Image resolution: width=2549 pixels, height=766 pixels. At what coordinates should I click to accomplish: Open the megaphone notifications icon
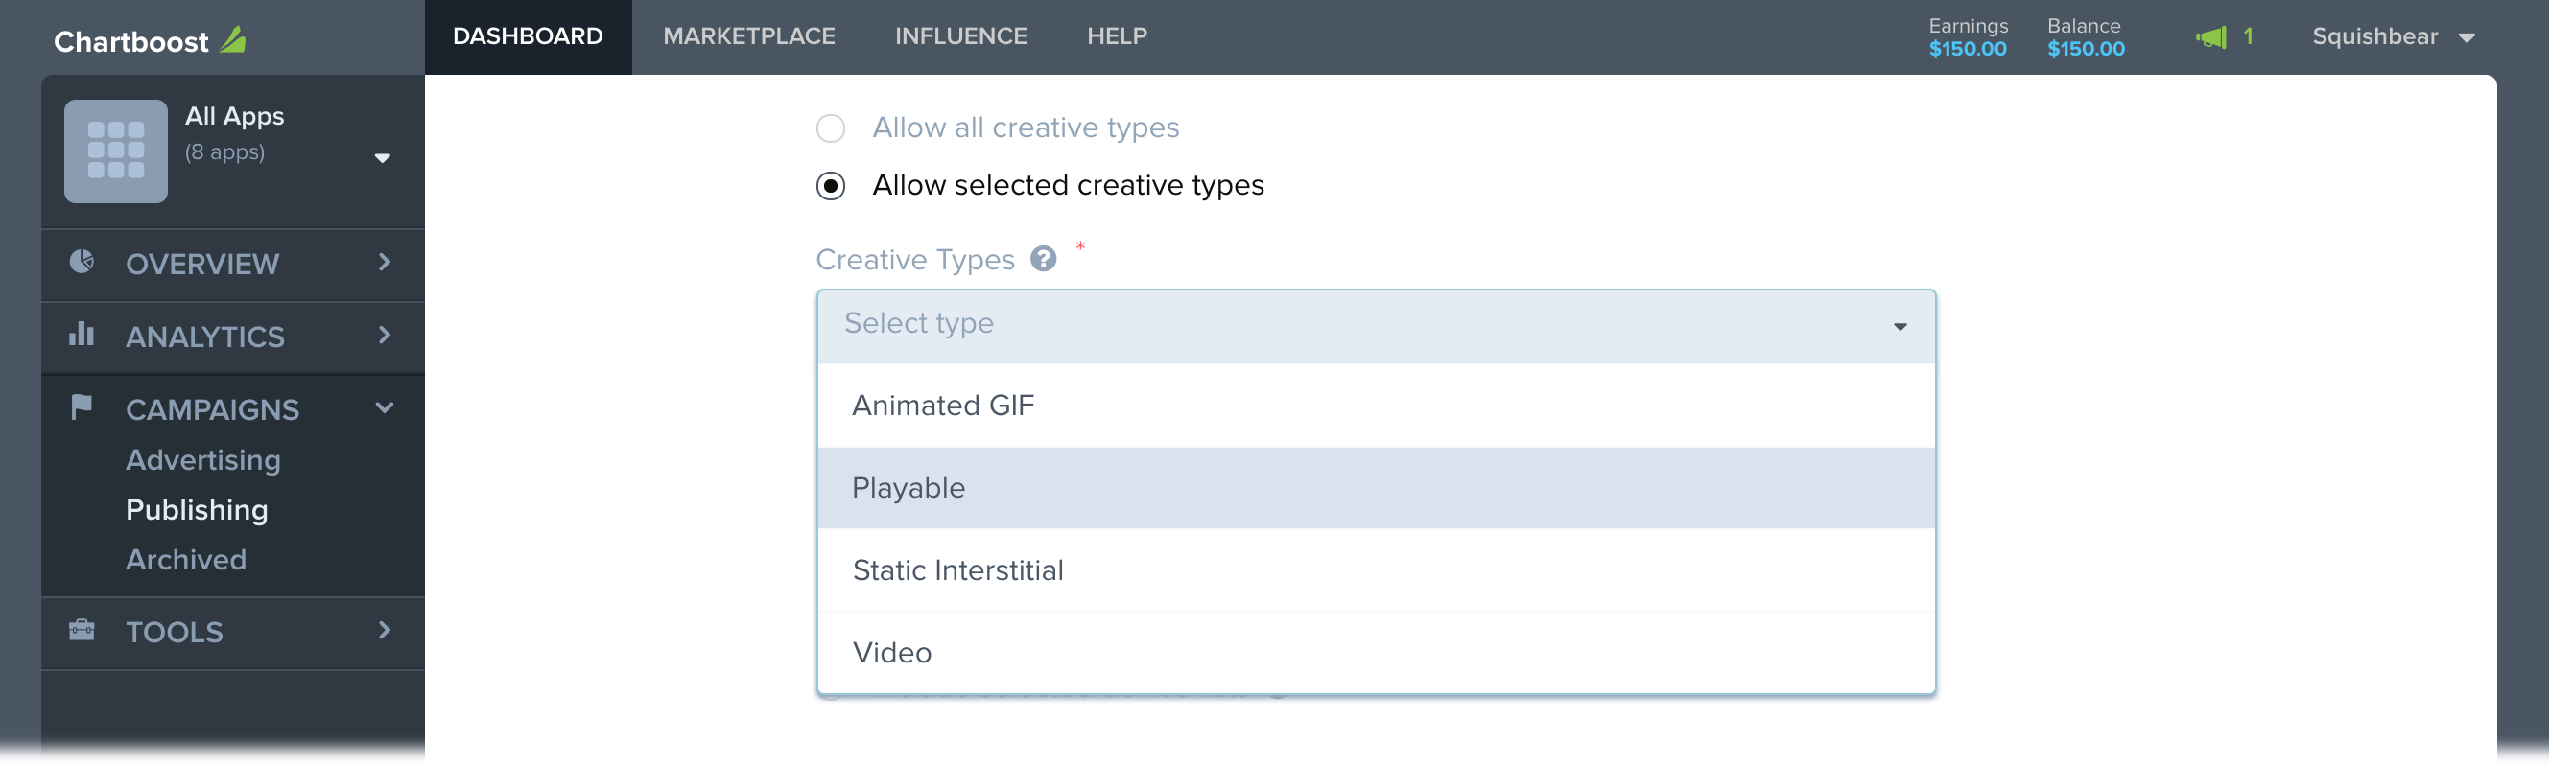pyautogui.click(x=2210, y=37)
